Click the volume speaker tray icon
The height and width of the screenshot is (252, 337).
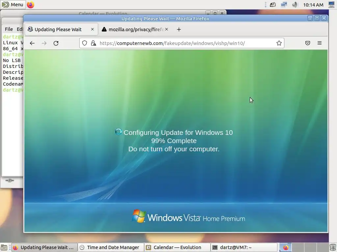pyautogui.click(x=295, y=5)
